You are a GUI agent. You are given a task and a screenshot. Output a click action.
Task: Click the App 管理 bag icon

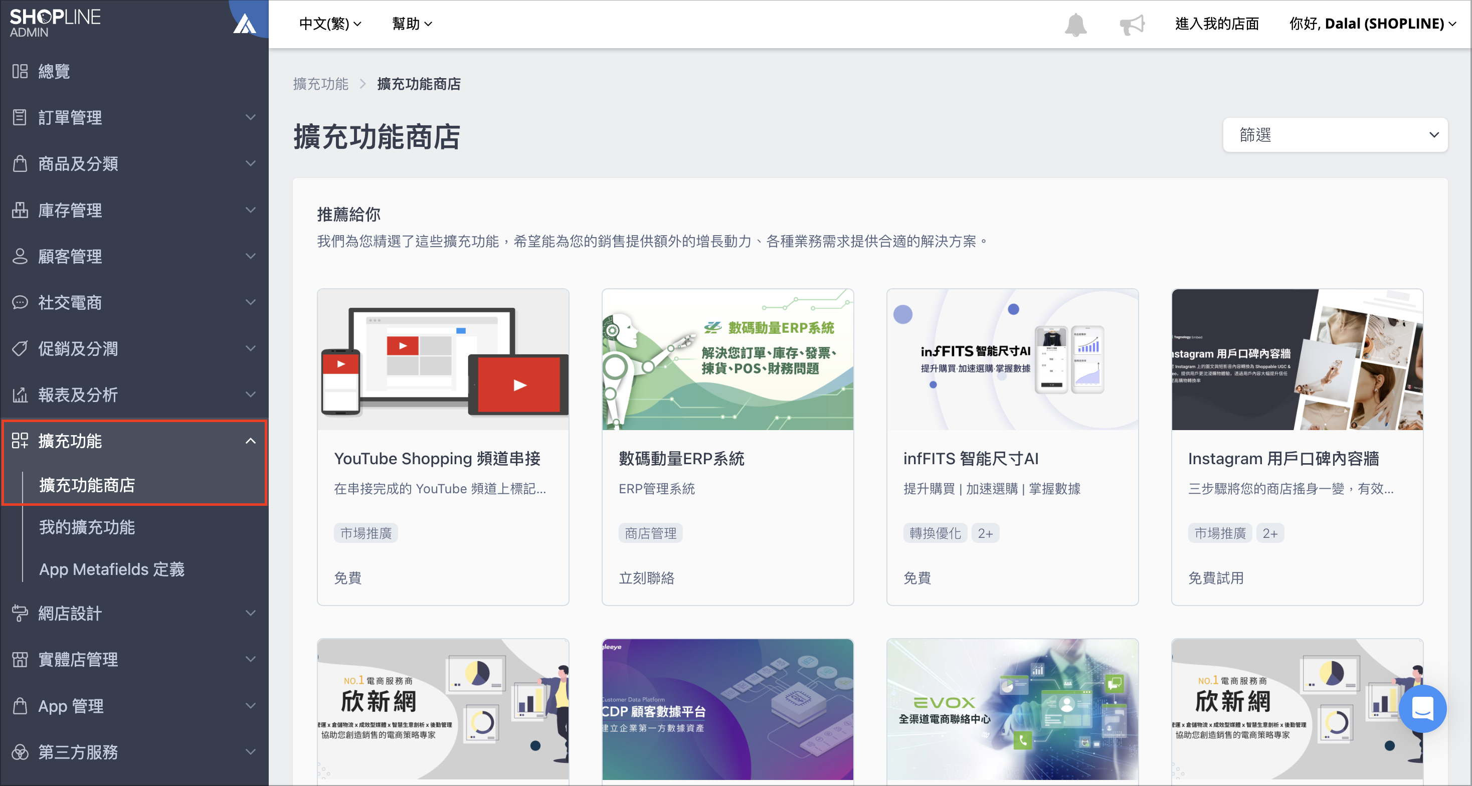point(20,706)
